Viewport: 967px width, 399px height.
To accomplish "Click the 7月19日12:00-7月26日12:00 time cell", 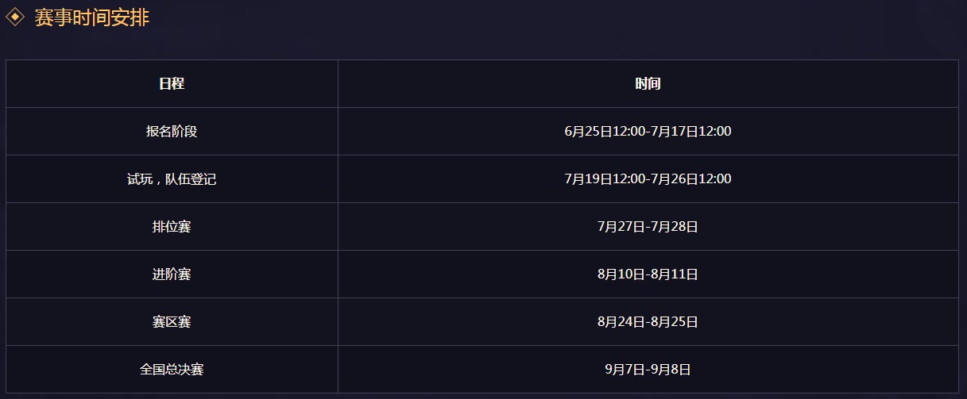I will [x=648, y=178].
